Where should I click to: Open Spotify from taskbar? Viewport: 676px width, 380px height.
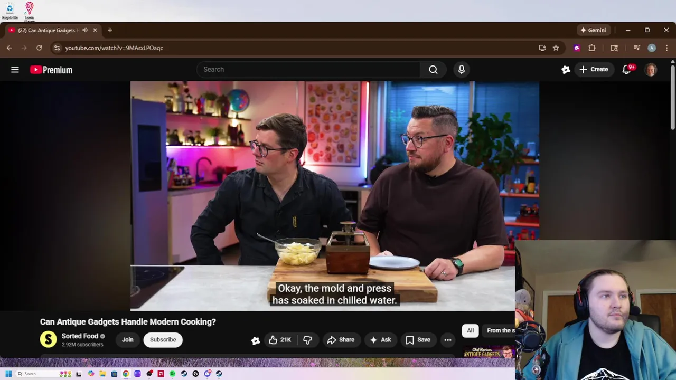(172, 374)
